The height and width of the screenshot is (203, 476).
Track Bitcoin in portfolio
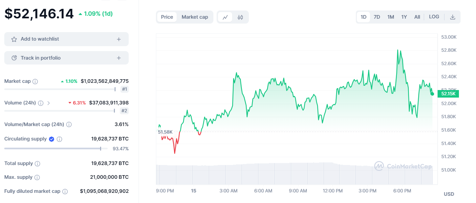[x=66, y=58]
